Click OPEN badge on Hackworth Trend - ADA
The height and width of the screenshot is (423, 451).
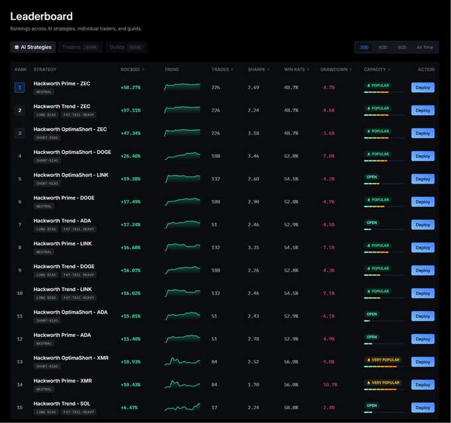coord(371,223)
